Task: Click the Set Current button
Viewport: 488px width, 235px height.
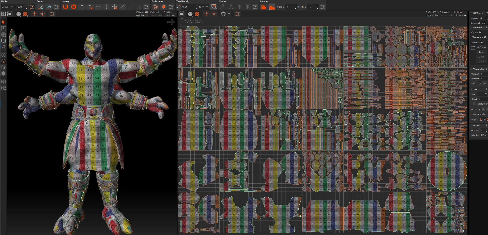Action: [x=481, y=47]
